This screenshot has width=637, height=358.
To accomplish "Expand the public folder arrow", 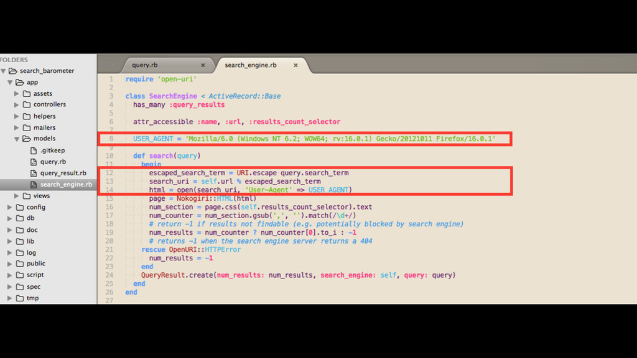I will pos(10,264).
